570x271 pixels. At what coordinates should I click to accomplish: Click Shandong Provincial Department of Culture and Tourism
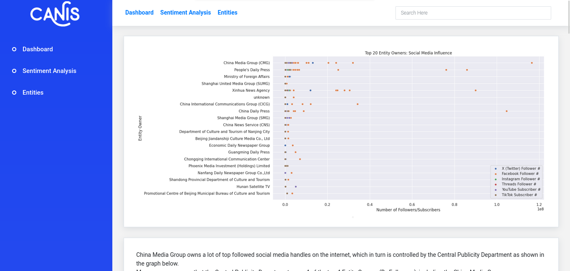(219, 180)
